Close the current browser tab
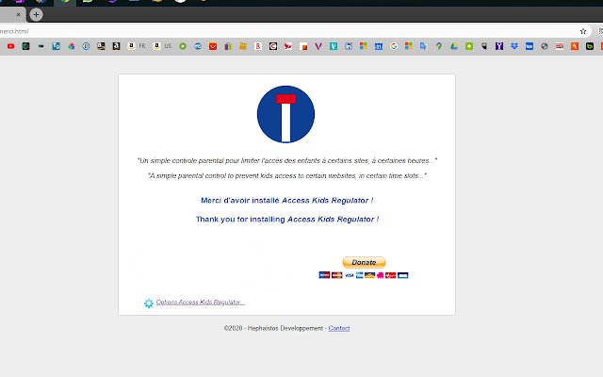This screenshot has height=377, width=603. (18, 15)
